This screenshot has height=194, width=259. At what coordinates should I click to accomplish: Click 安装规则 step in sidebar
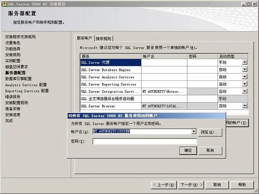13,55
